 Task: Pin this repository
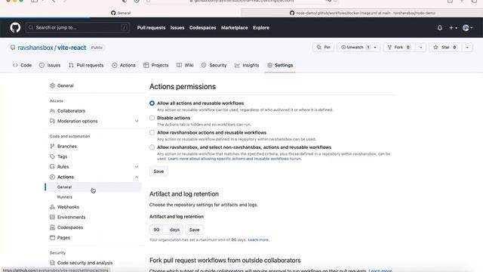point(324,47)
